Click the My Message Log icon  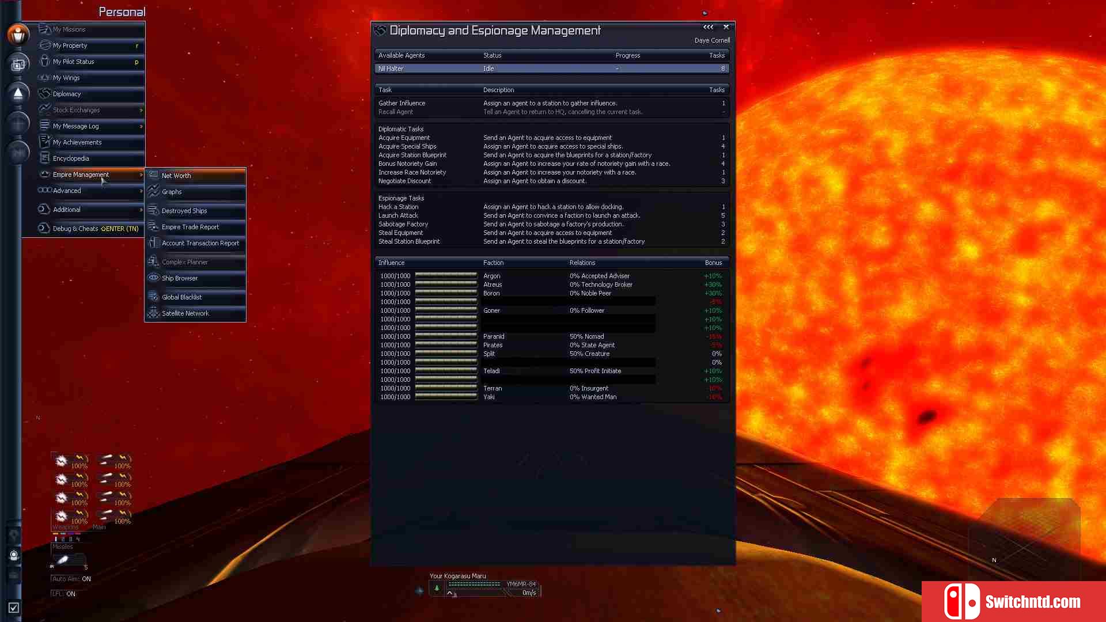tap(45, 126)
